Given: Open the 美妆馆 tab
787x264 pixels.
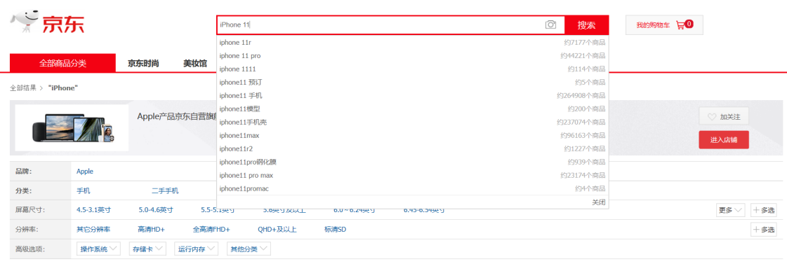Looking at the screenshot, I should [194, 63].
